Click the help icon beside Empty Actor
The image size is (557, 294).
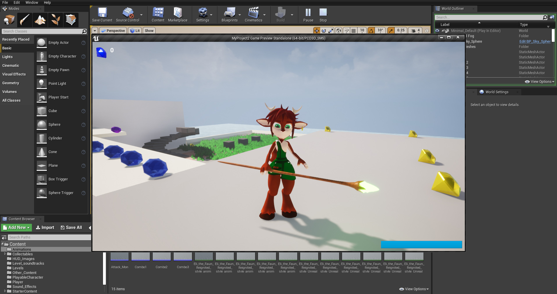point(83,43)
